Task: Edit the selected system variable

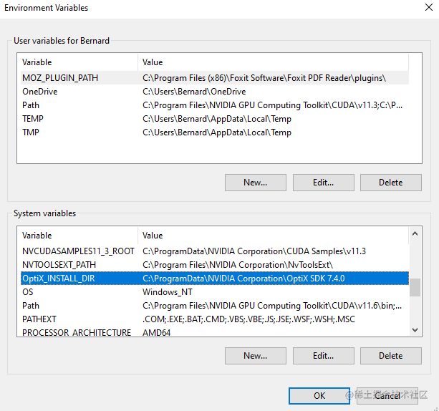Action: coord(323,356)
